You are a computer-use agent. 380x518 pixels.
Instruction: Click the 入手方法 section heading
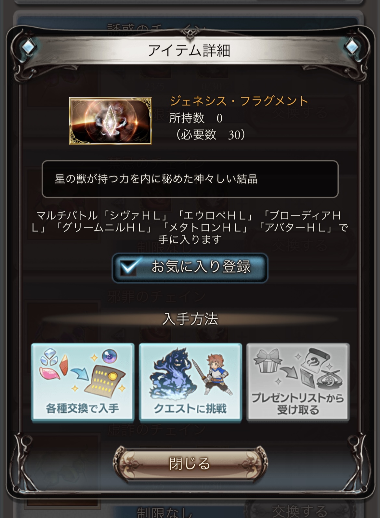pyautogui.click(x=190, y=319)
